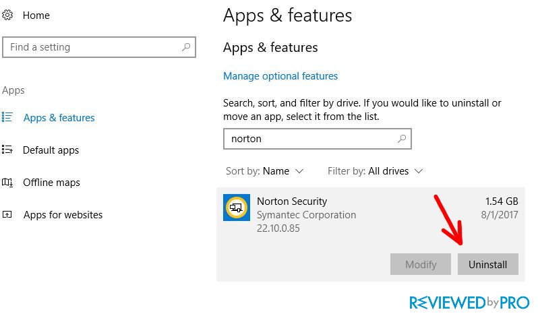Viewport: 538px width, 316px height.
Task: Click the 8/1/2017 install date
Action: 499,215
